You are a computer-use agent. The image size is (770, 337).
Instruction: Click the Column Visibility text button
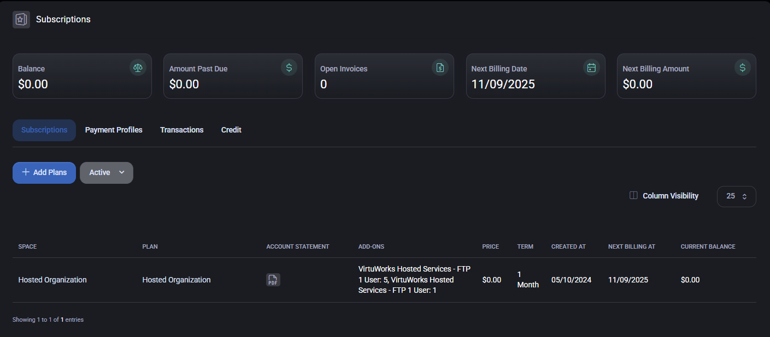pyautogui.click(x=671, y=196)
